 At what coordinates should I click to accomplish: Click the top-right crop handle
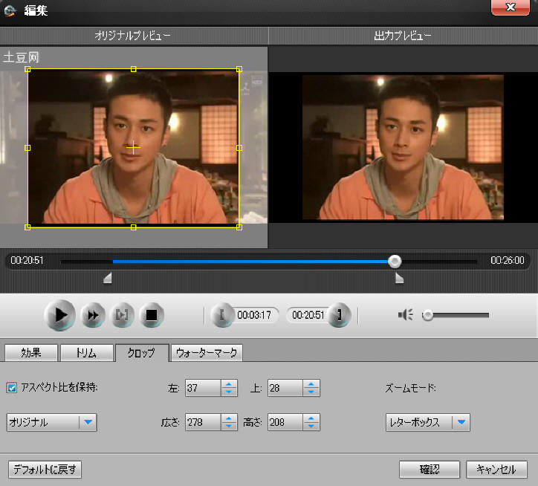coord(239,69)
